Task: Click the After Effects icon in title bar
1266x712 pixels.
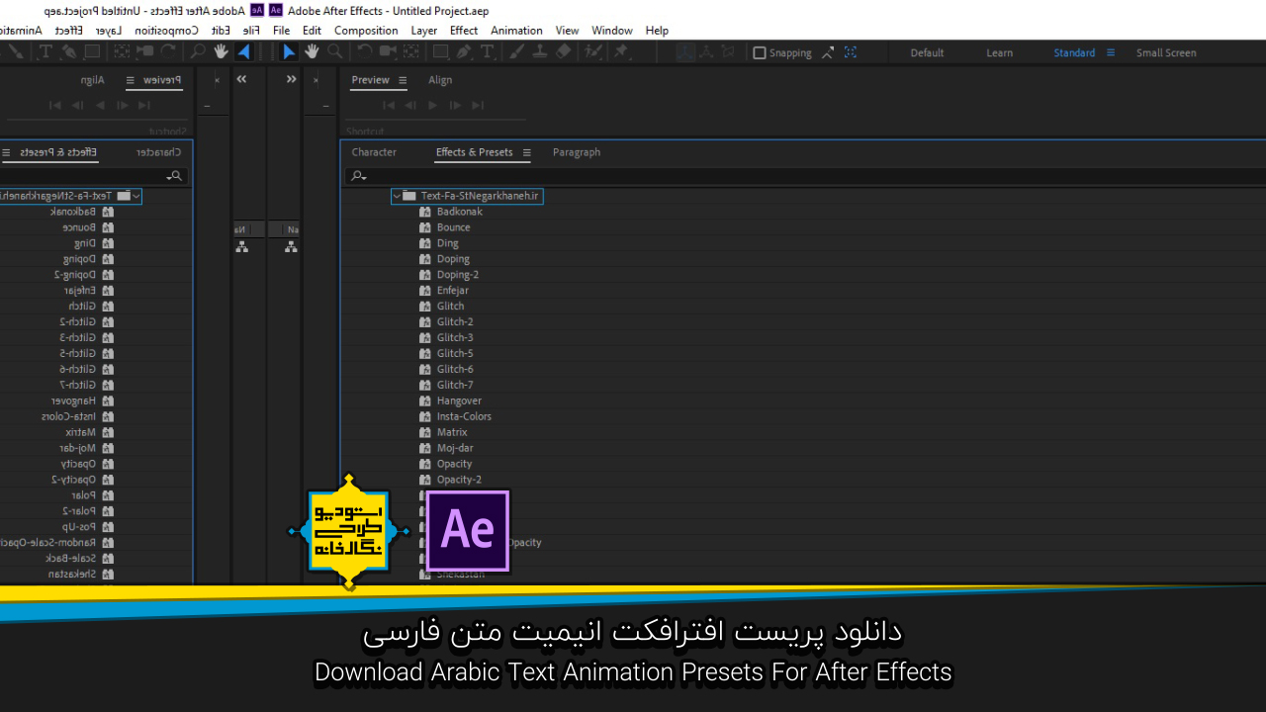Action: (x=276, y=10)
